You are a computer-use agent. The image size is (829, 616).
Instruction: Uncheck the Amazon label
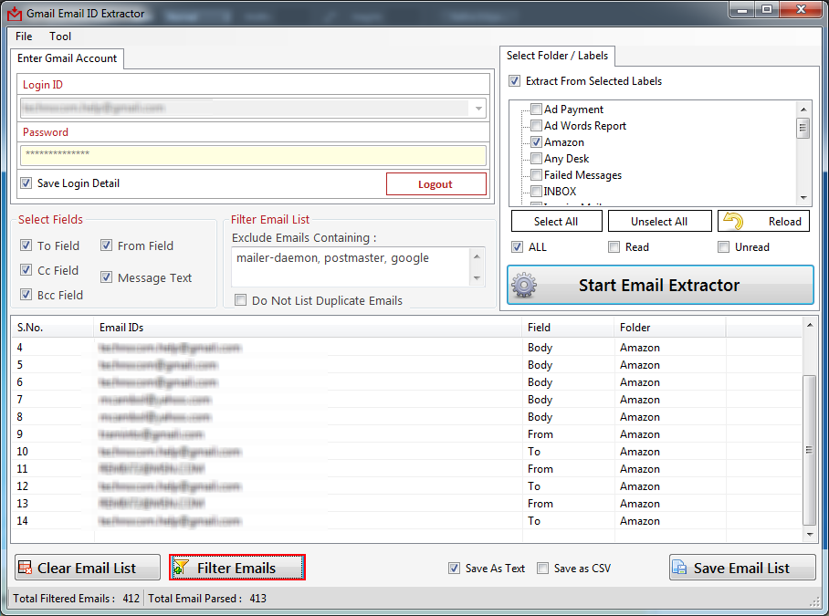[536, 142]
